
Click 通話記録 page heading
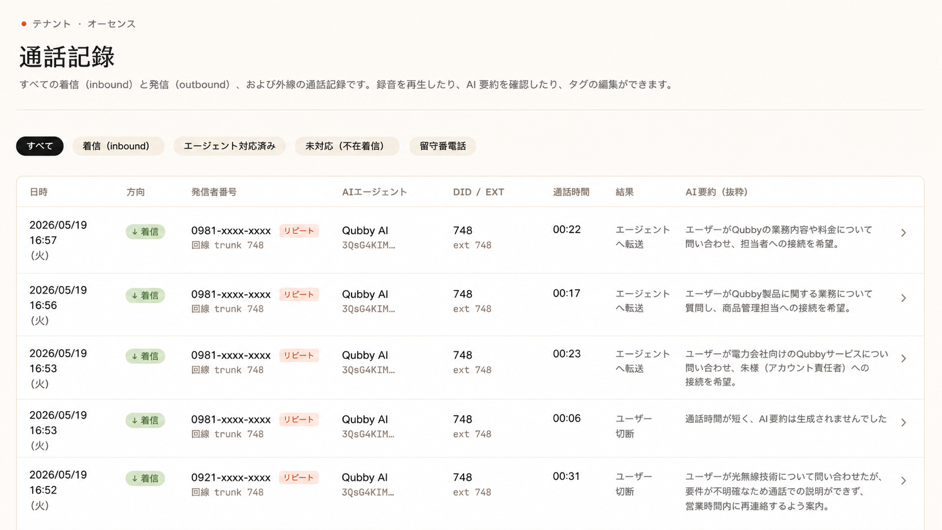(67, 57)
